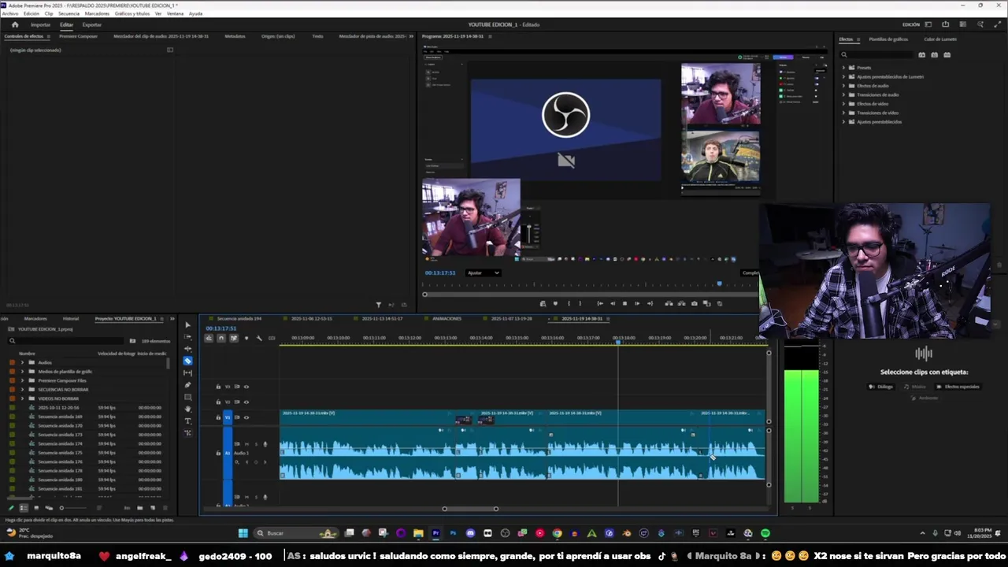Switch to ANIMACIONES sequence tab
Viewport: 1008px width, 567px height.
coord(447,319)
